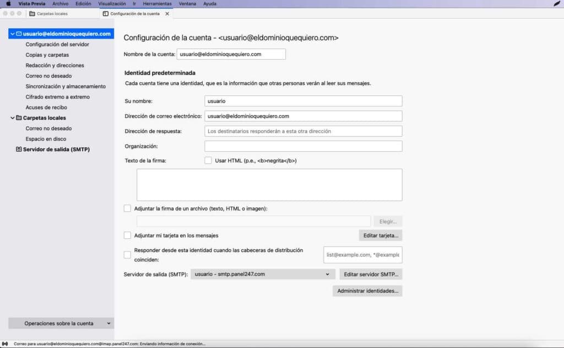Open the Herramientas menu

[156, 3]
